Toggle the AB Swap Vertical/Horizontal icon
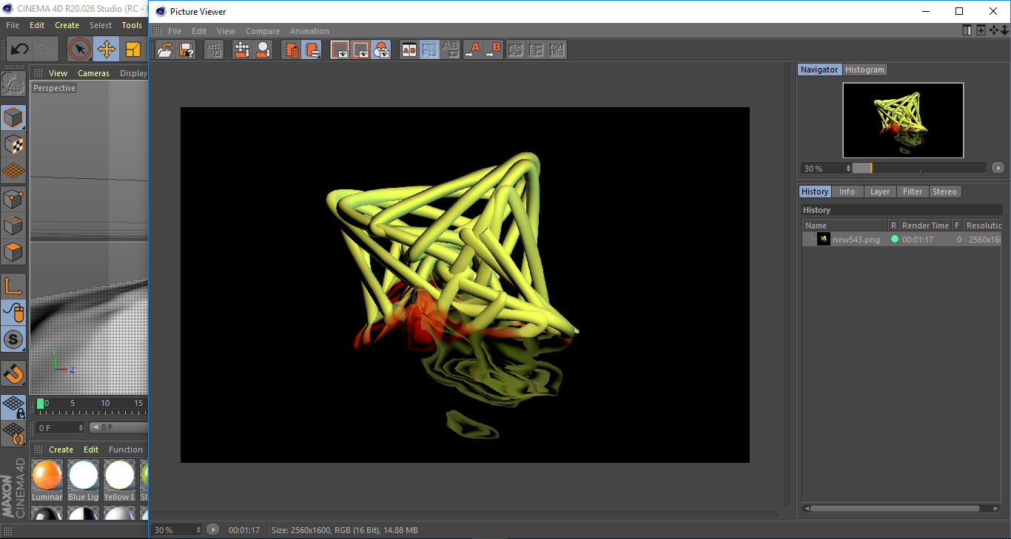 (430, 50)
